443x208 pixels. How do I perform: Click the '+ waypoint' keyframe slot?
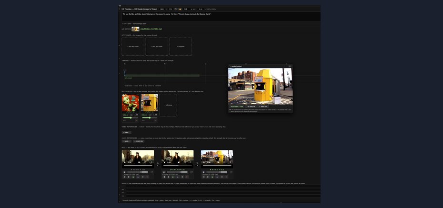pos(181,47)
